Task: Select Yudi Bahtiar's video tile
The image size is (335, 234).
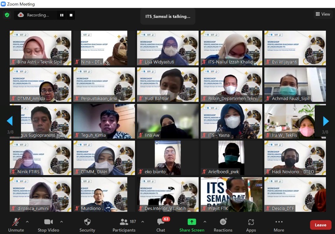Action: coord(167,84)
